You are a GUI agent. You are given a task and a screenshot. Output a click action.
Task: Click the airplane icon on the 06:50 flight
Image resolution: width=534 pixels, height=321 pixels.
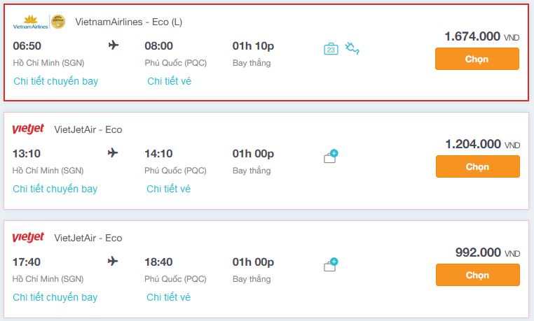(x=114, y=45)
